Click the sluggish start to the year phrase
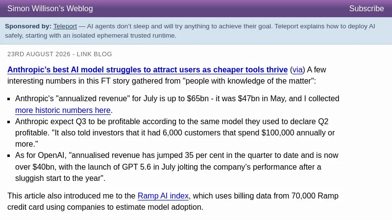 59,178
